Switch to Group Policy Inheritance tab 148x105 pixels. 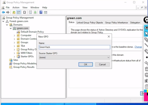[x=116, y=23]
